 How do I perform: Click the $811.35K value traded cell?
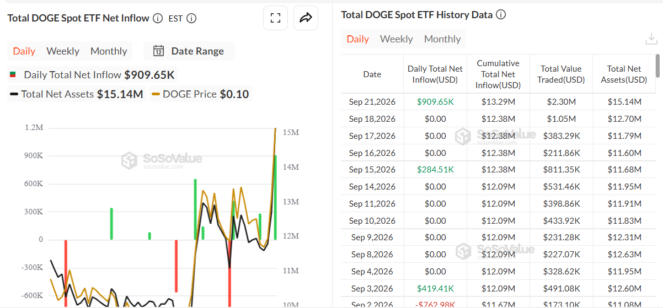pos(561,170)
